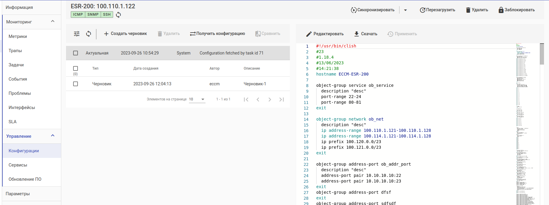Click the filter settings sliders icon
The image size is (549, 205).
(x=77, y=34)
